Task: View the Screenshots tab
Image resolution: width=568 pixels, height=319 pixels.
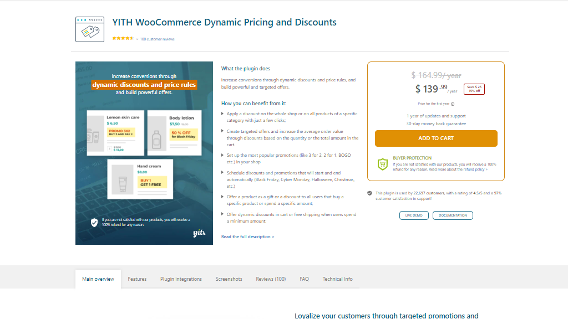Action: [229, 279]
